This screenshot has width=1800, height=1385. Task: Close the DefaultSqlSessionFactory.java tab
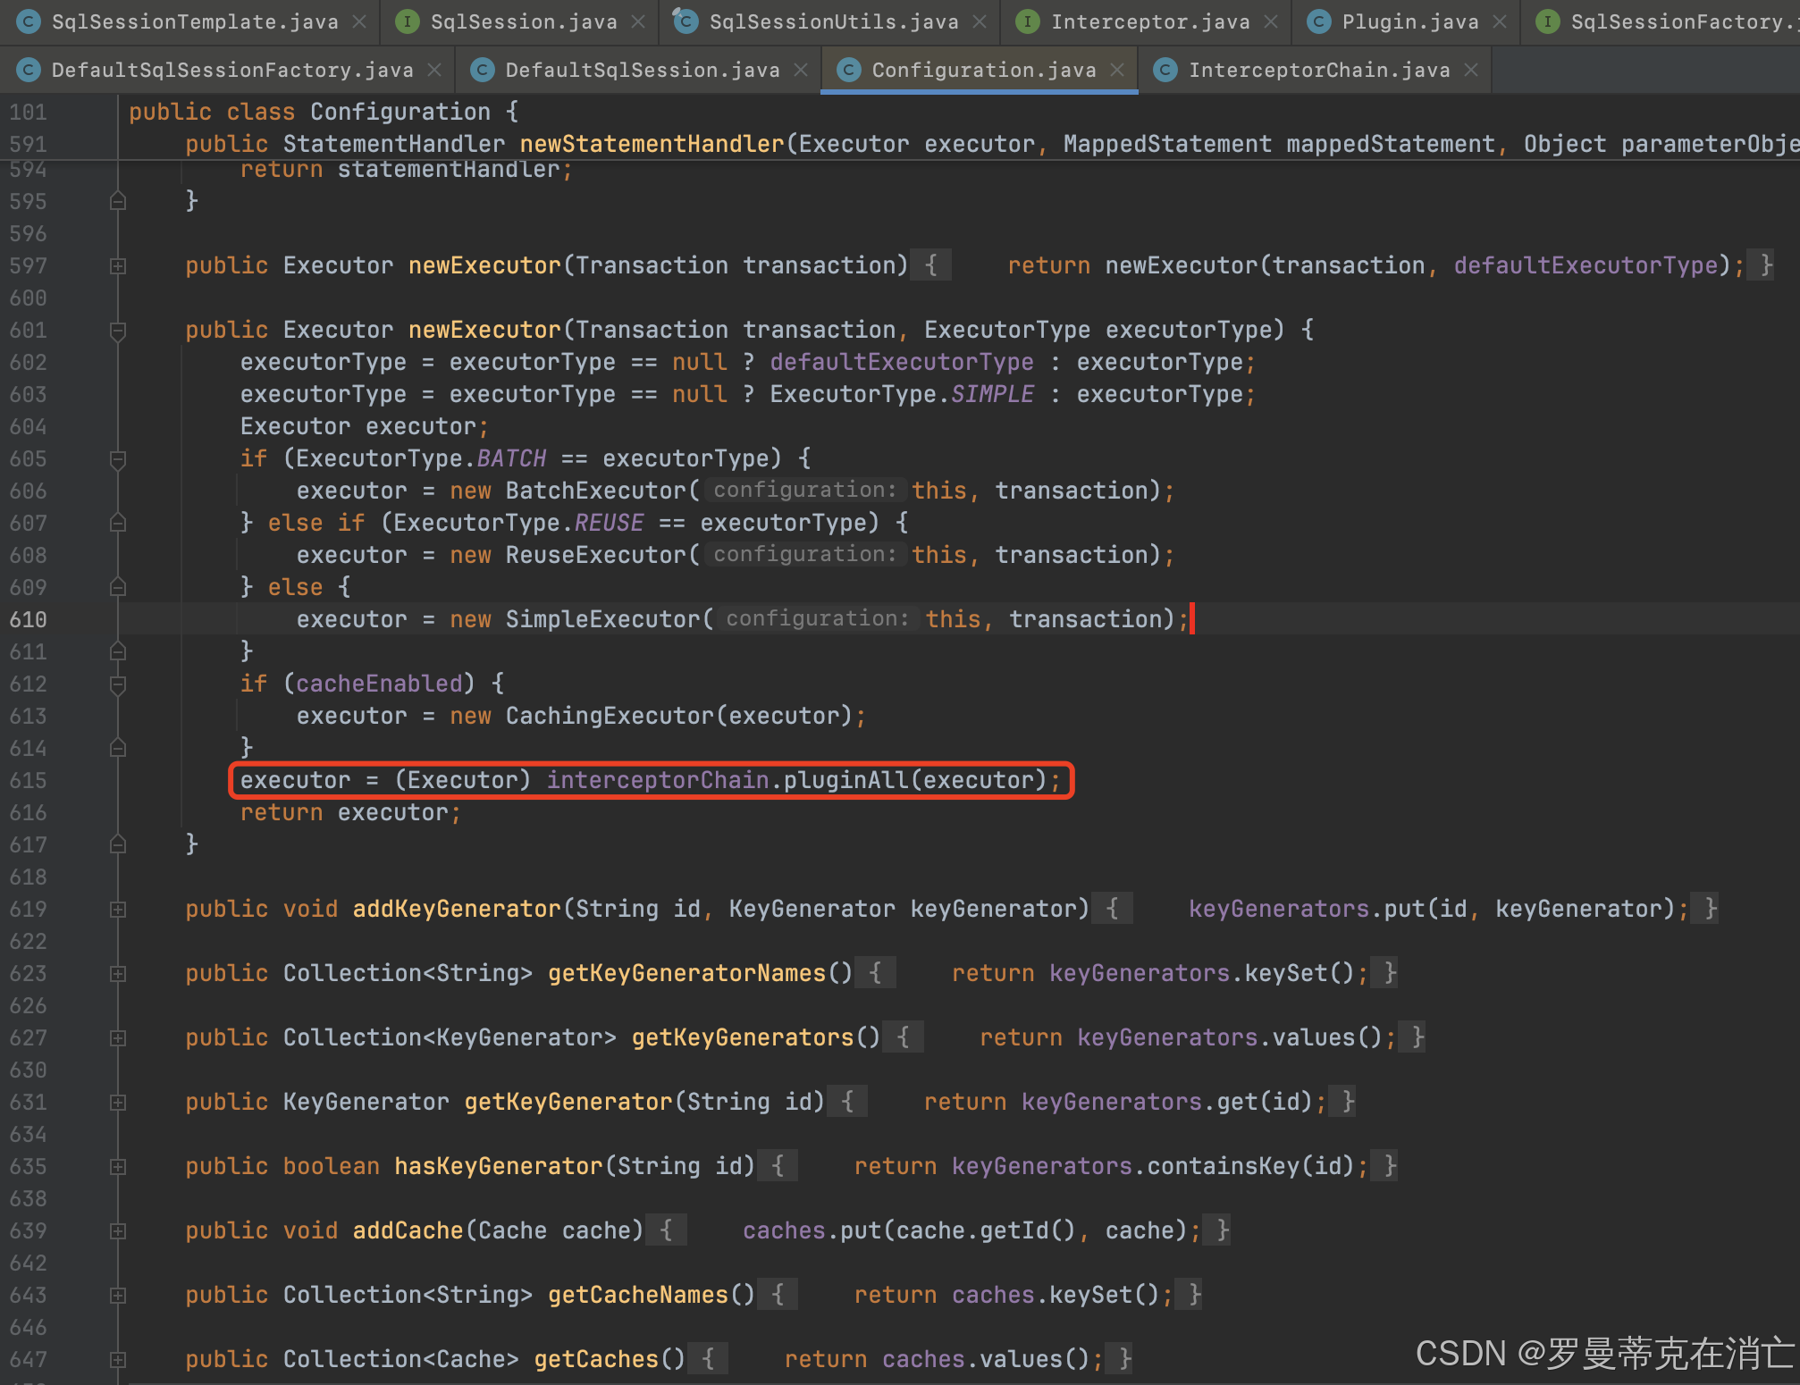click(434, 70)
